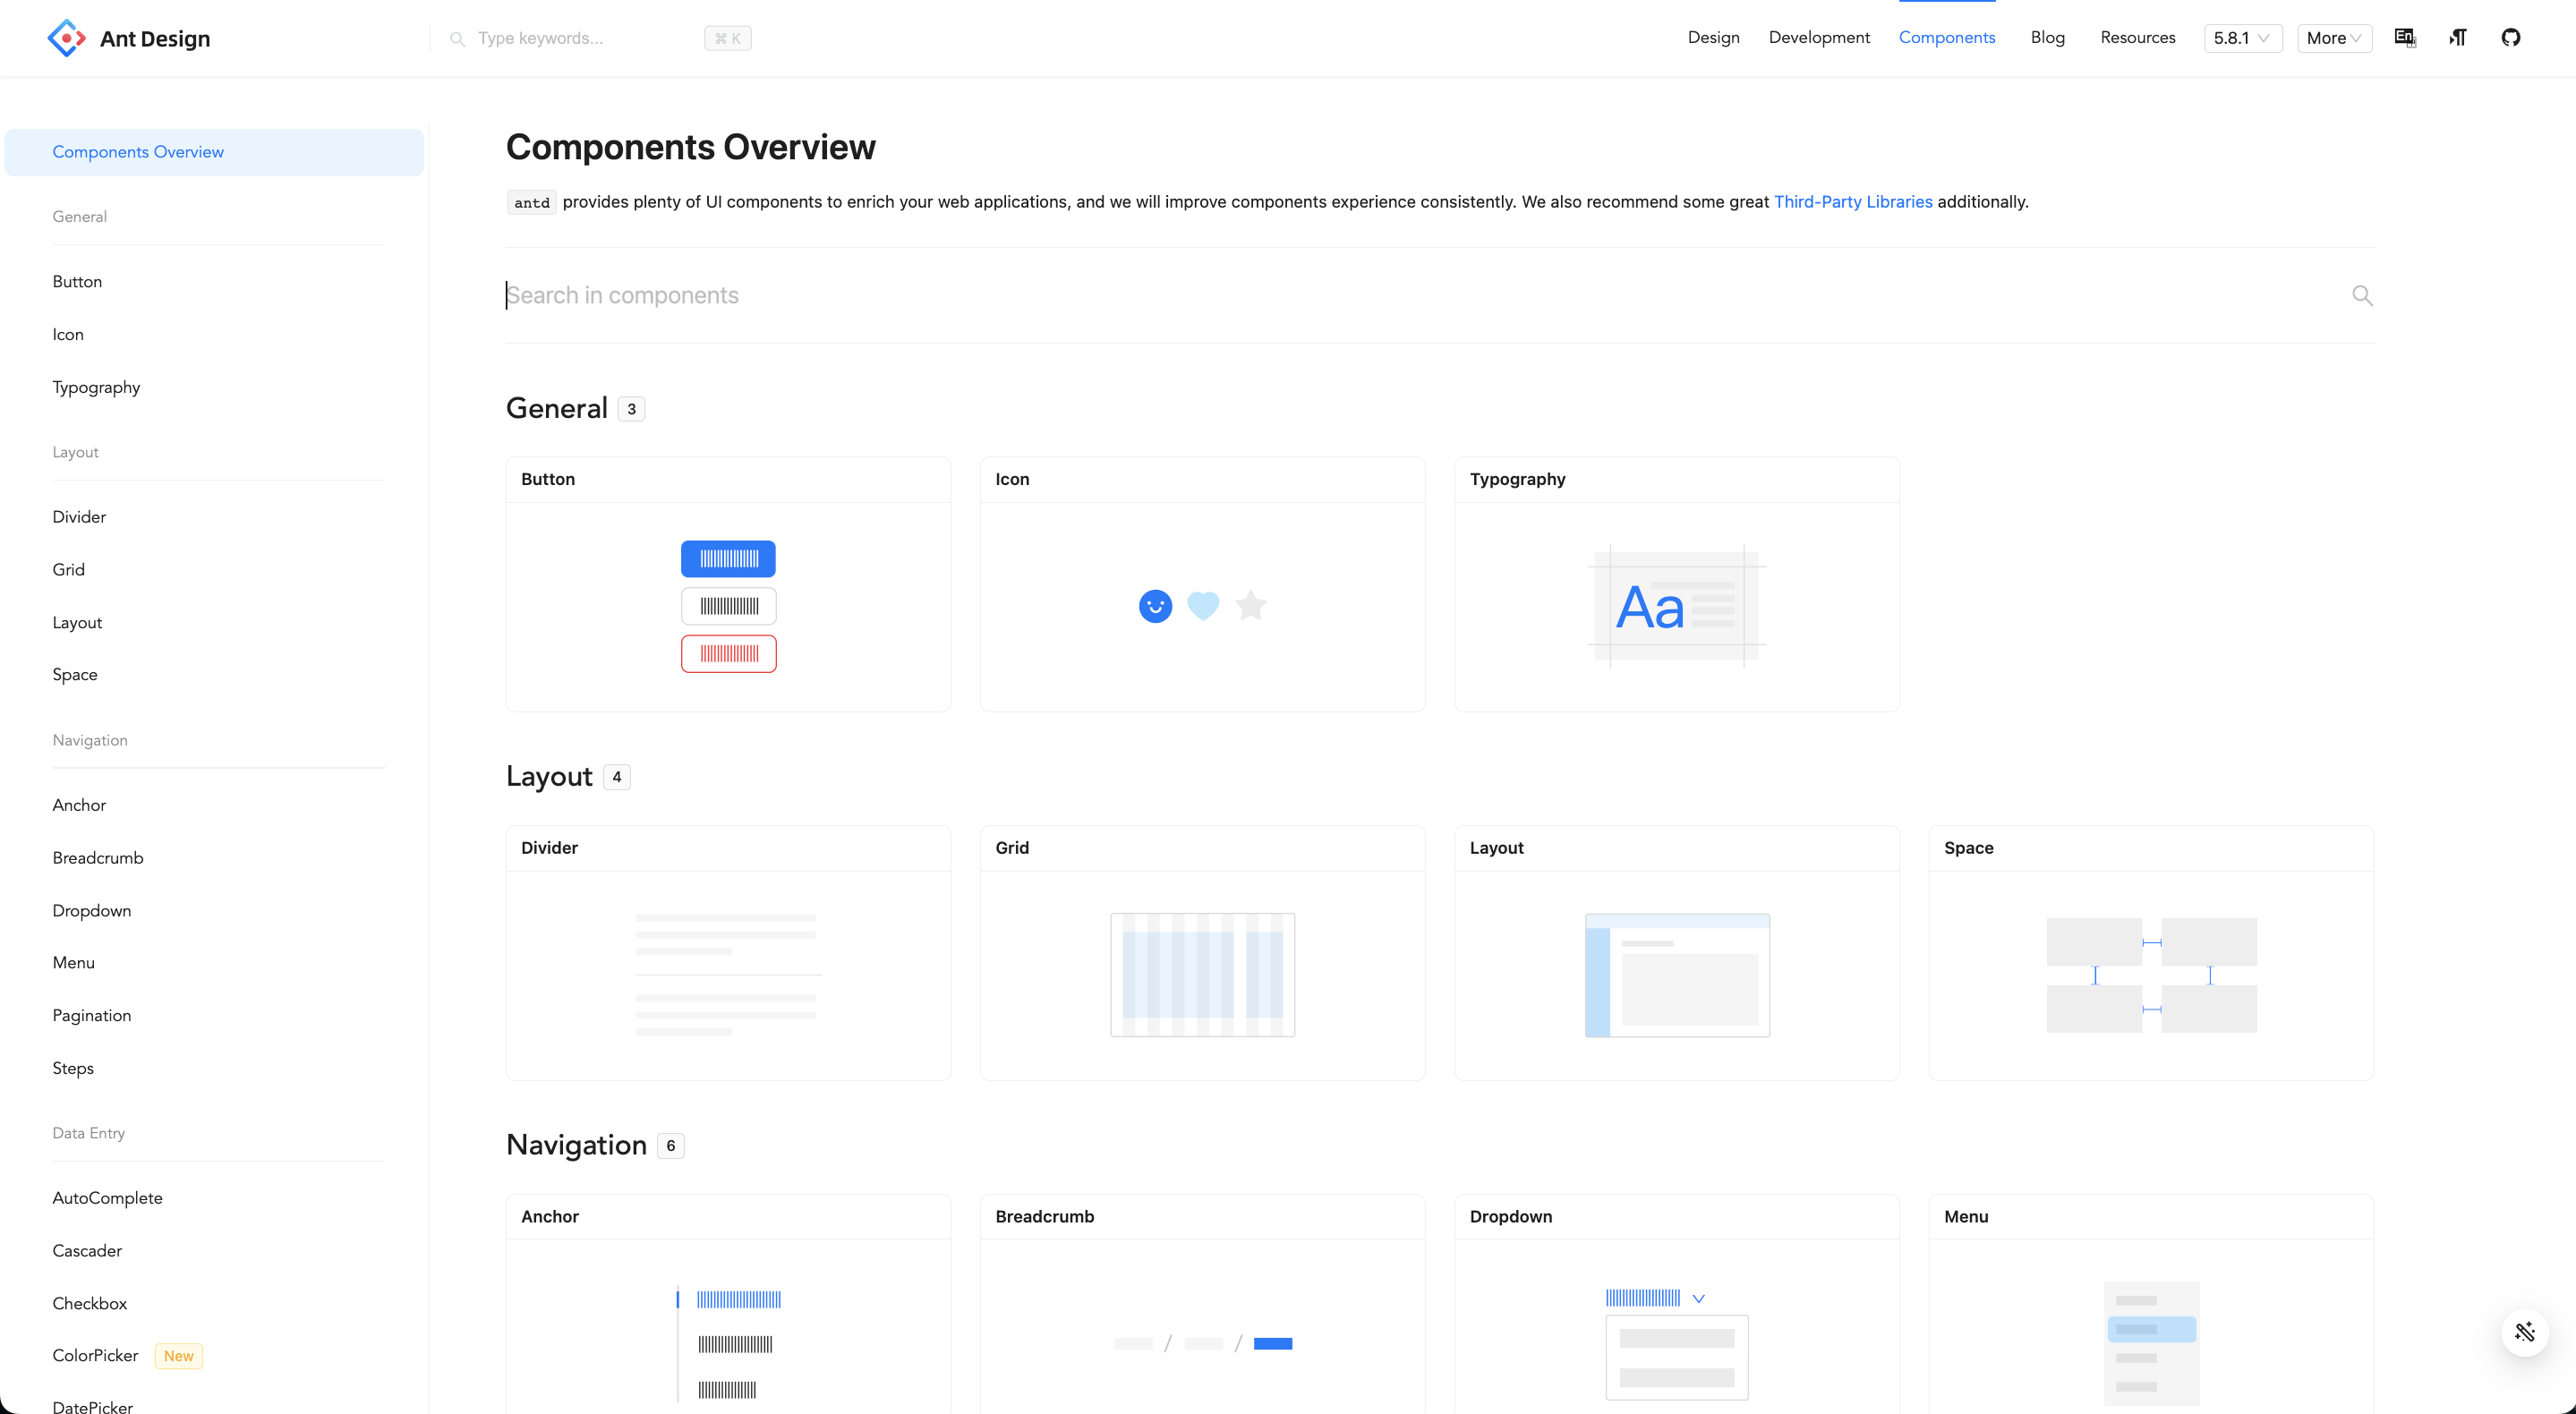The image size is (2576, 1414).
Task: Open Divider in the sidebar
Action: pos(79,517)
